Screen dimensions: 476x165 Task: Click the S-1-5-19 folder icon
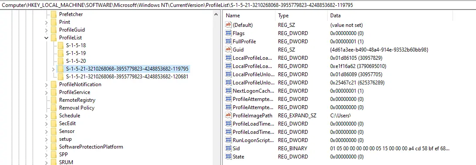point(61,53)
